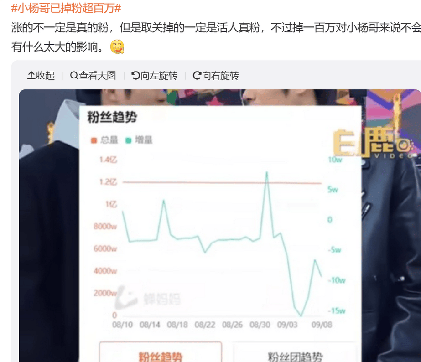The width and height of the screenshot is (421, 362).
Task: Click the drooling emoji after post text
Action: [117, 47]
